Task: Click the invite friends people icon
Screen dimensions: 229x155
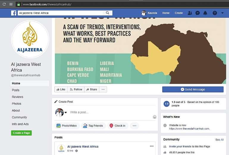Action: pos(165,146)
